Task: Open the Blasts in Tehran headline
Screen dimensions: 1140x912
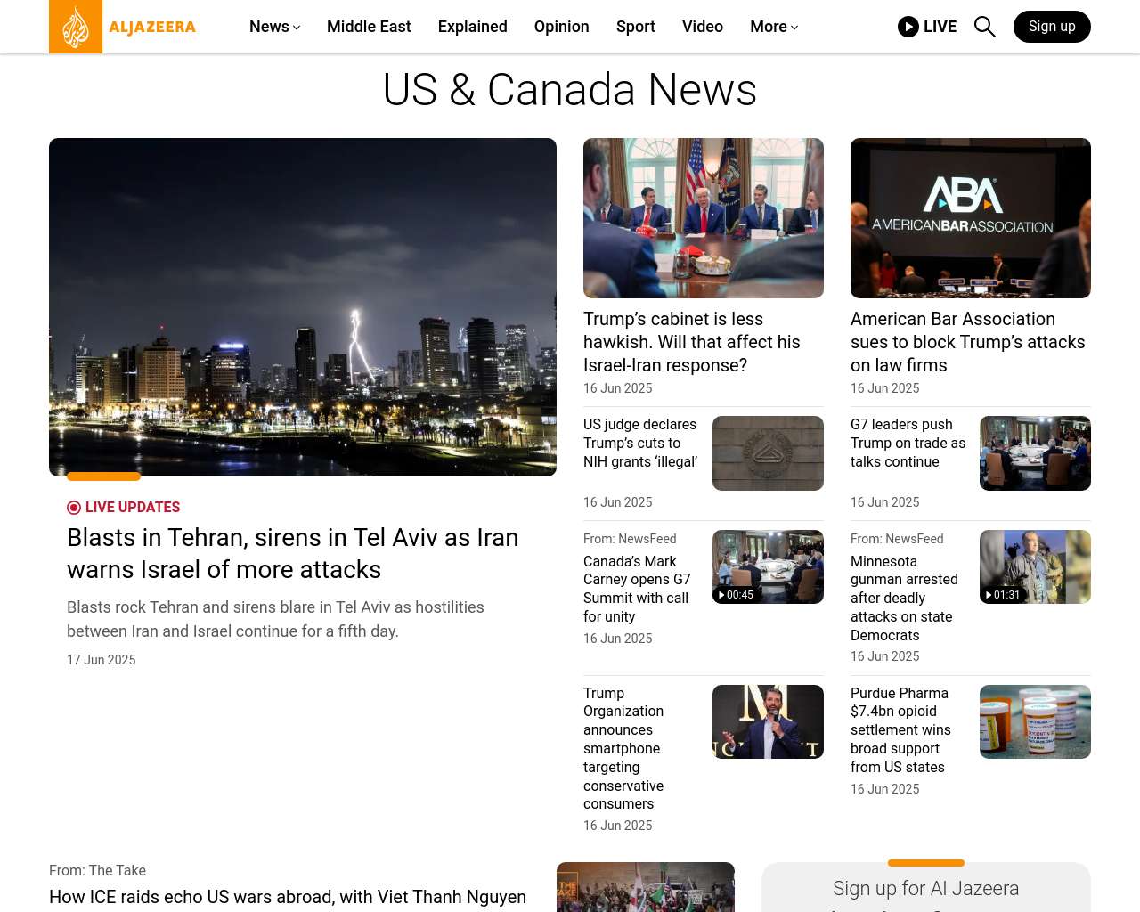Action: [x=293, y=553]
